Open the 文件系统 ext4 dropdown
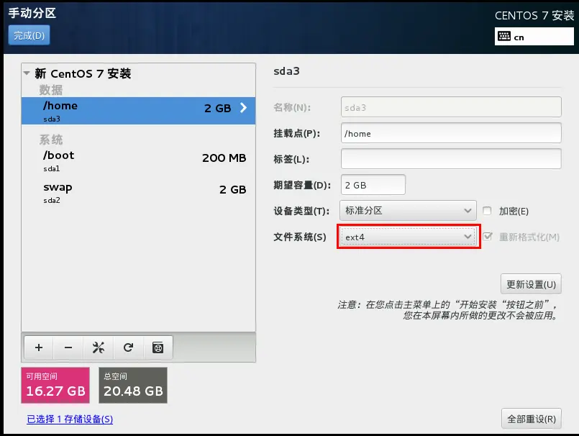Viewport: 579px width, 436px height. [x=408, y=237]
